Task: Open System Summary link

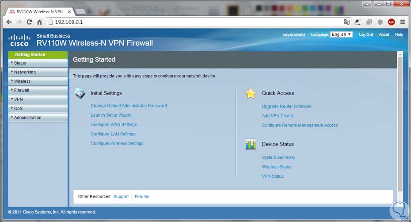Action: point(278,157)
